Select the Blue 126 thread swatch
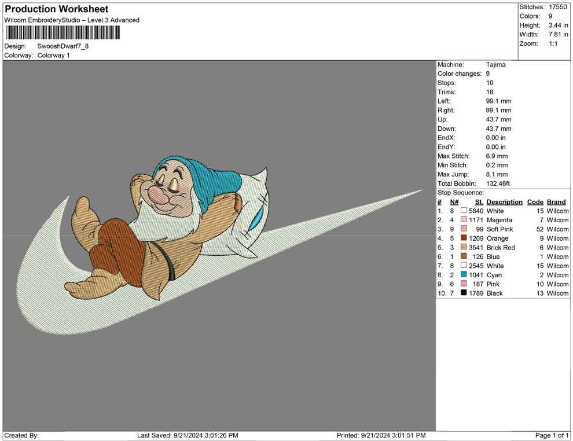 click(464, 256)
